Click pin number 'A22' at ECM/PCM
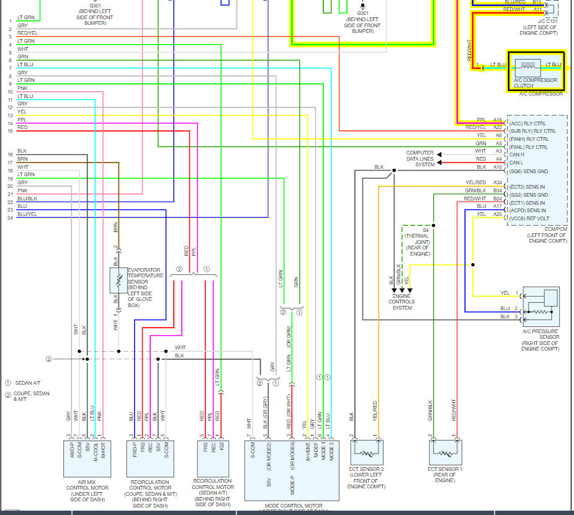 click(x=498, y=127)
